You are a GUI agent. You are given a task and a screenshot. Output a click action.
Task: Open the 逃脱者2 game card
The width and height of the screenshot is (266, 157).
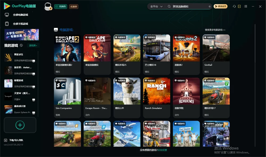pyautogui.click(x=186, y=54)
